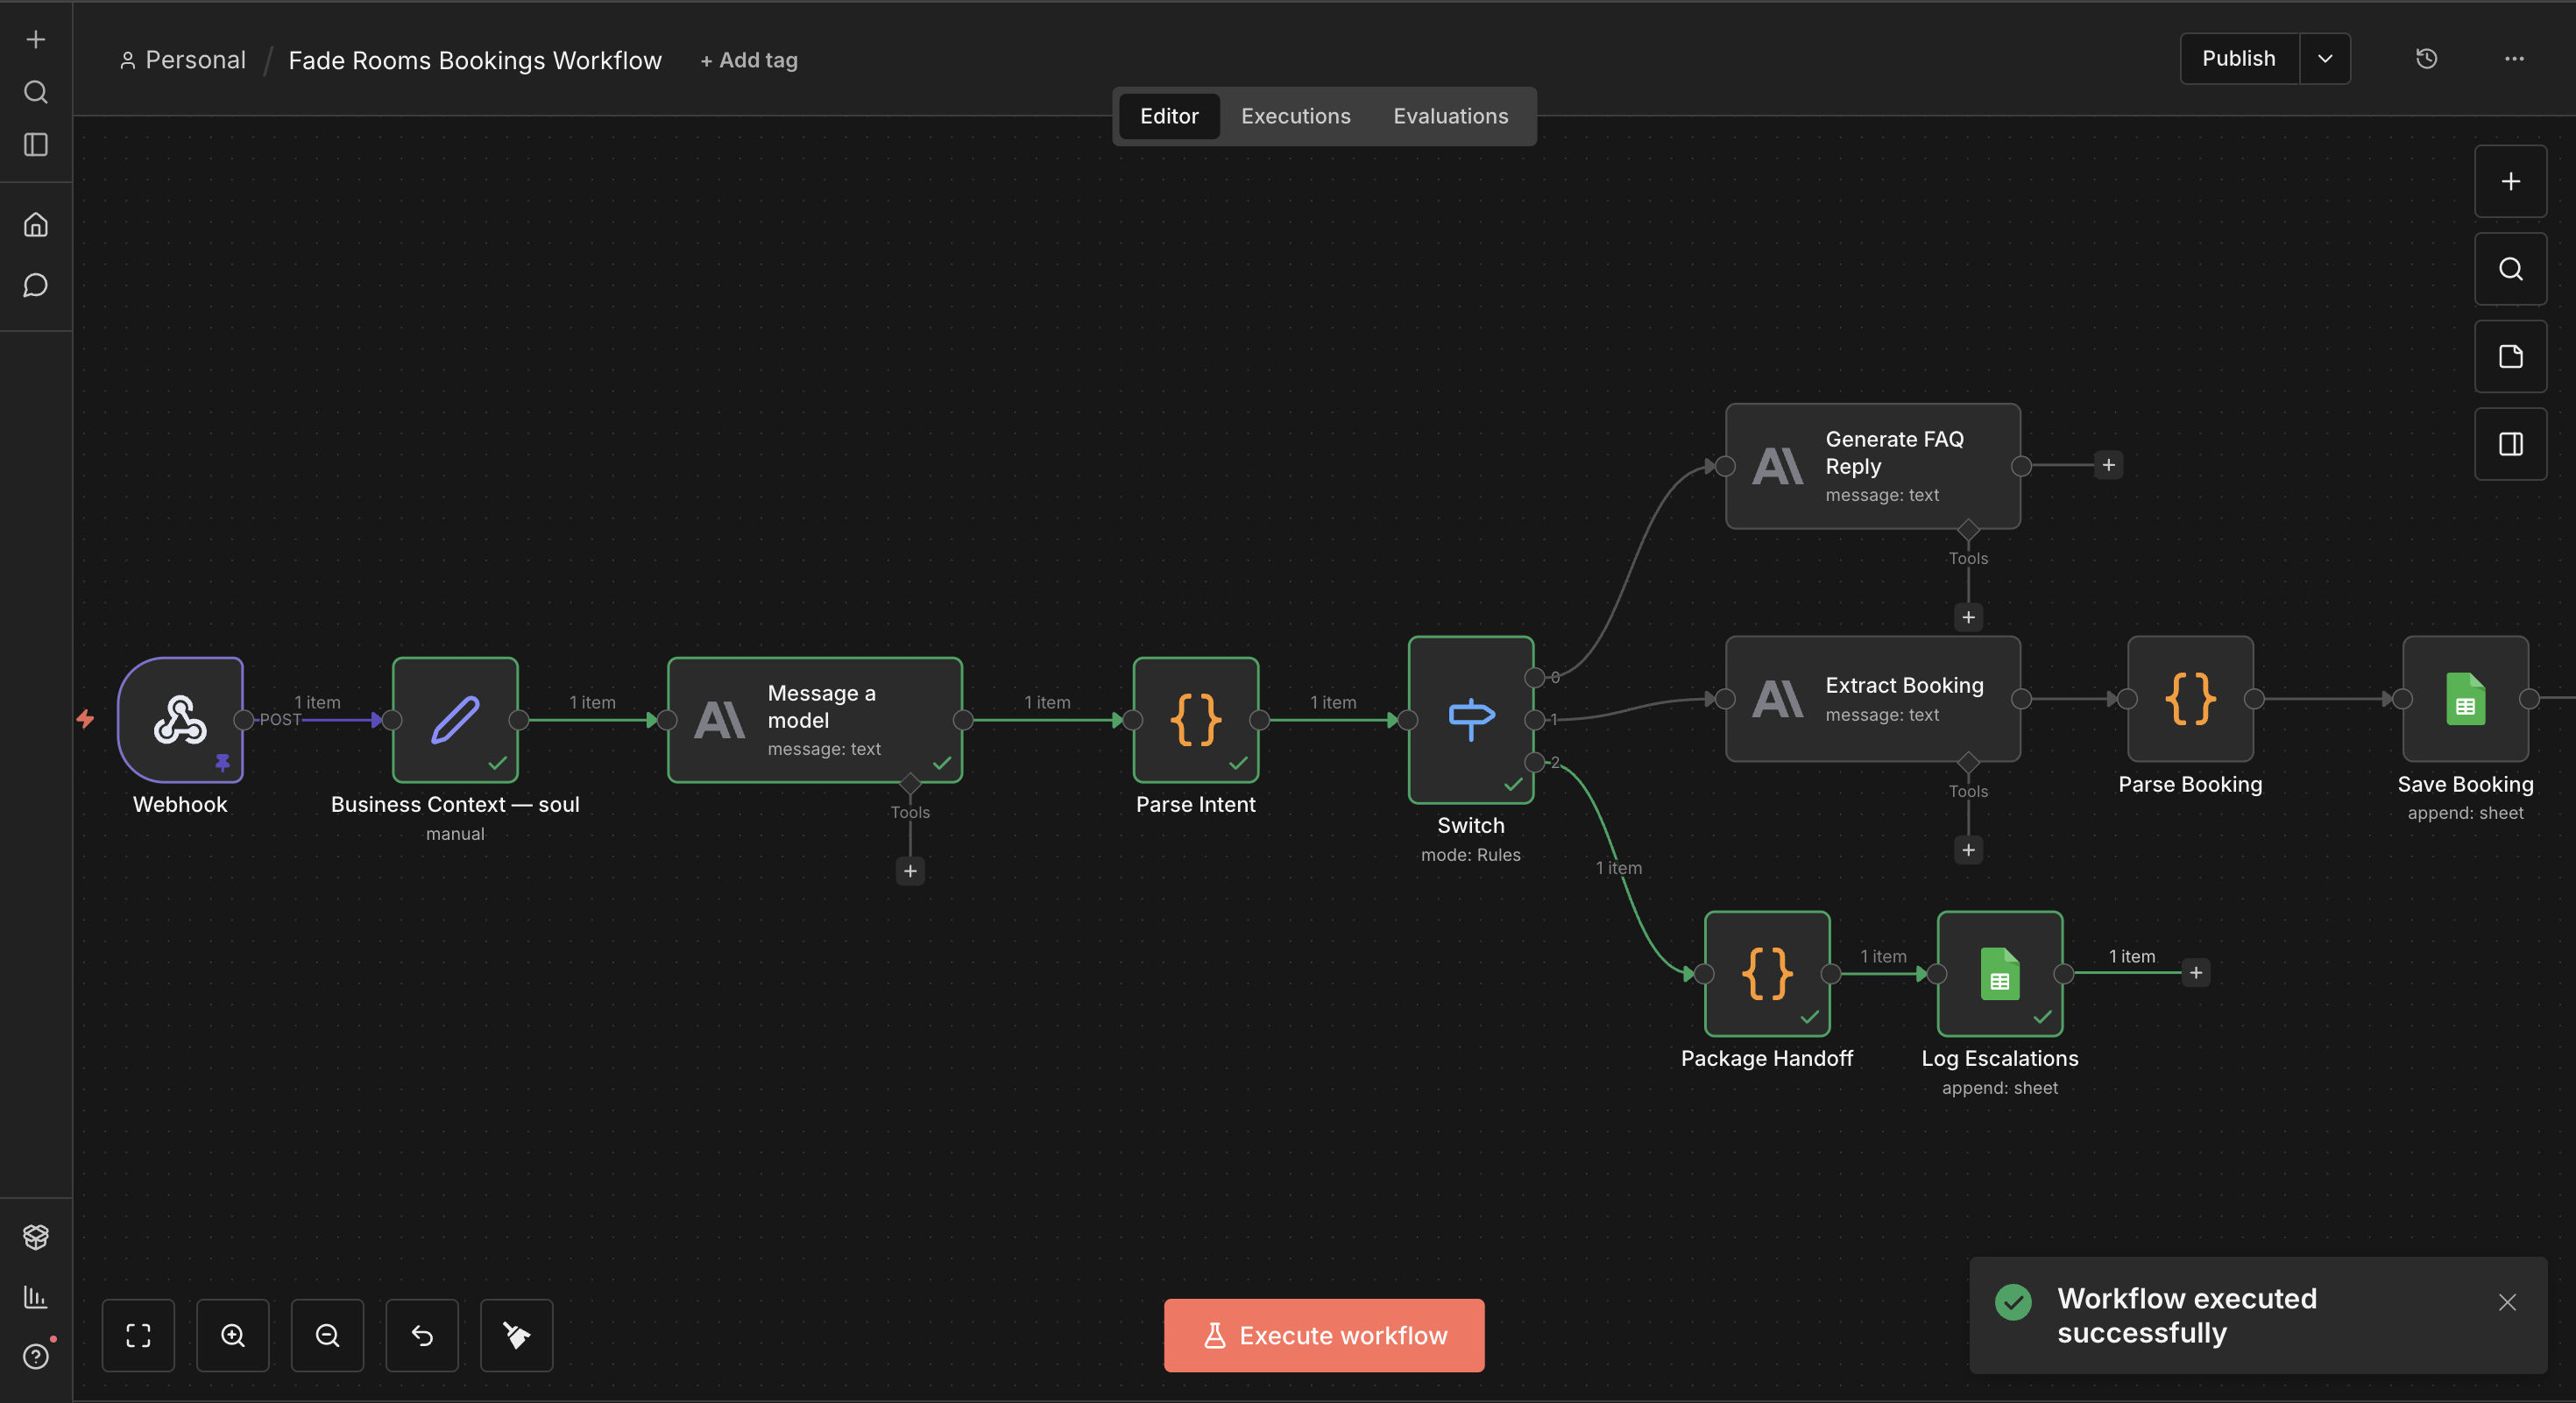The height and width of the screenshot is (1403, 2576).
Task: Add node after Generate FAQ Reply output
Action: [x=2108, y=466]
